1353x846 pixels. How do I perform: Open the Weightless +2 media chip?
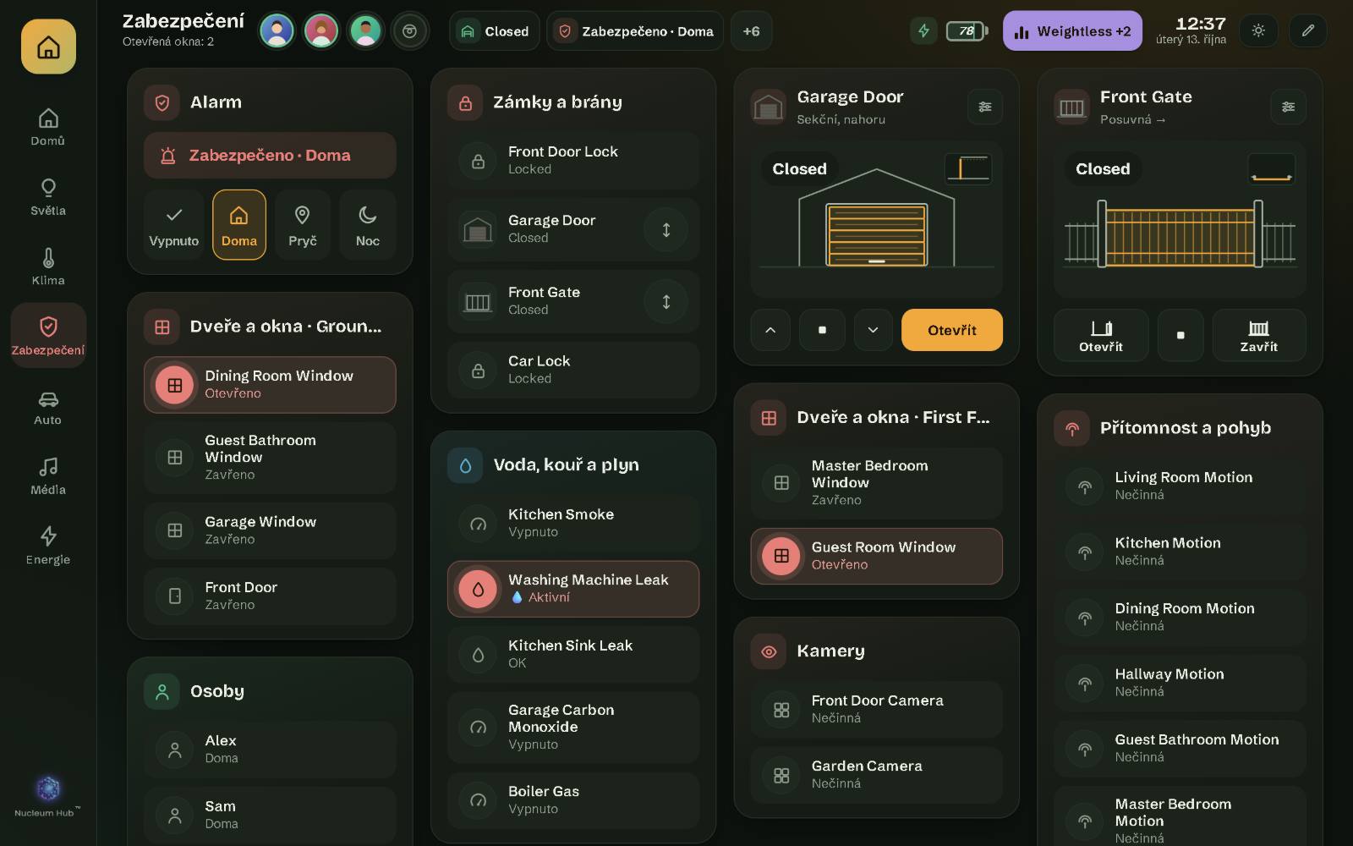(1072, 31)
